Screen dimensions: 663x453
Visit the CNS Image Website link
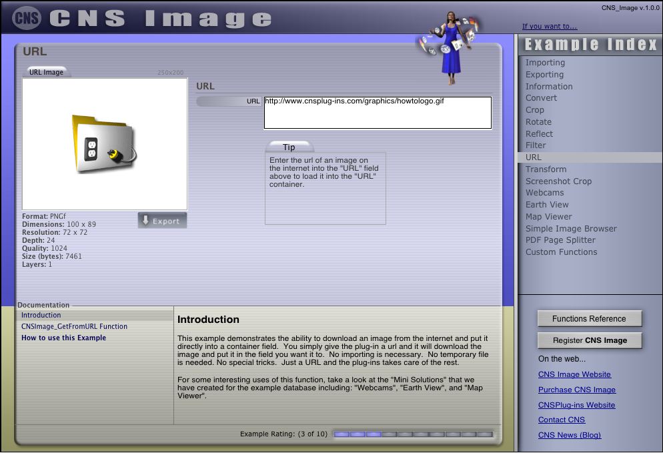pos(574,374)
